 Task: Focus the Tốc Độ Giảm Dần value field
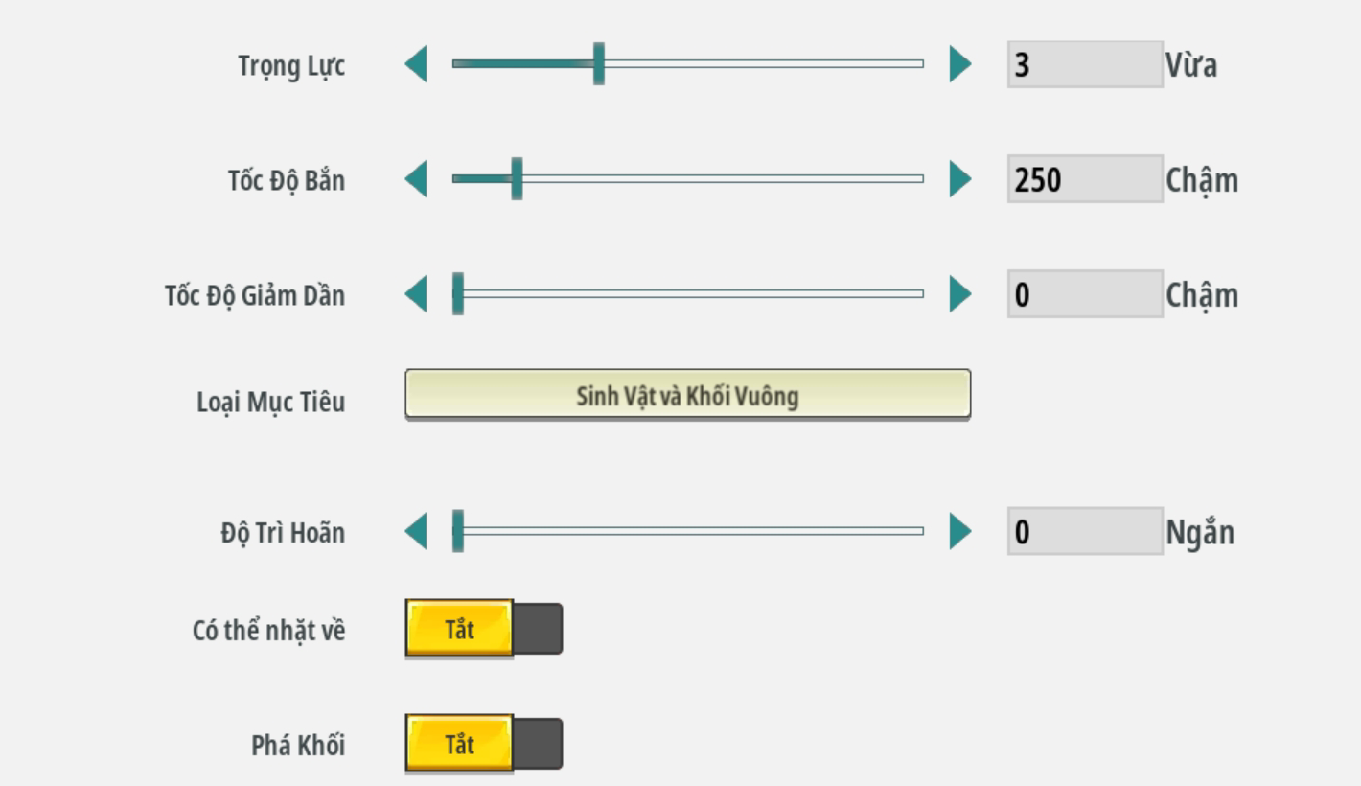coord(1084,294)
